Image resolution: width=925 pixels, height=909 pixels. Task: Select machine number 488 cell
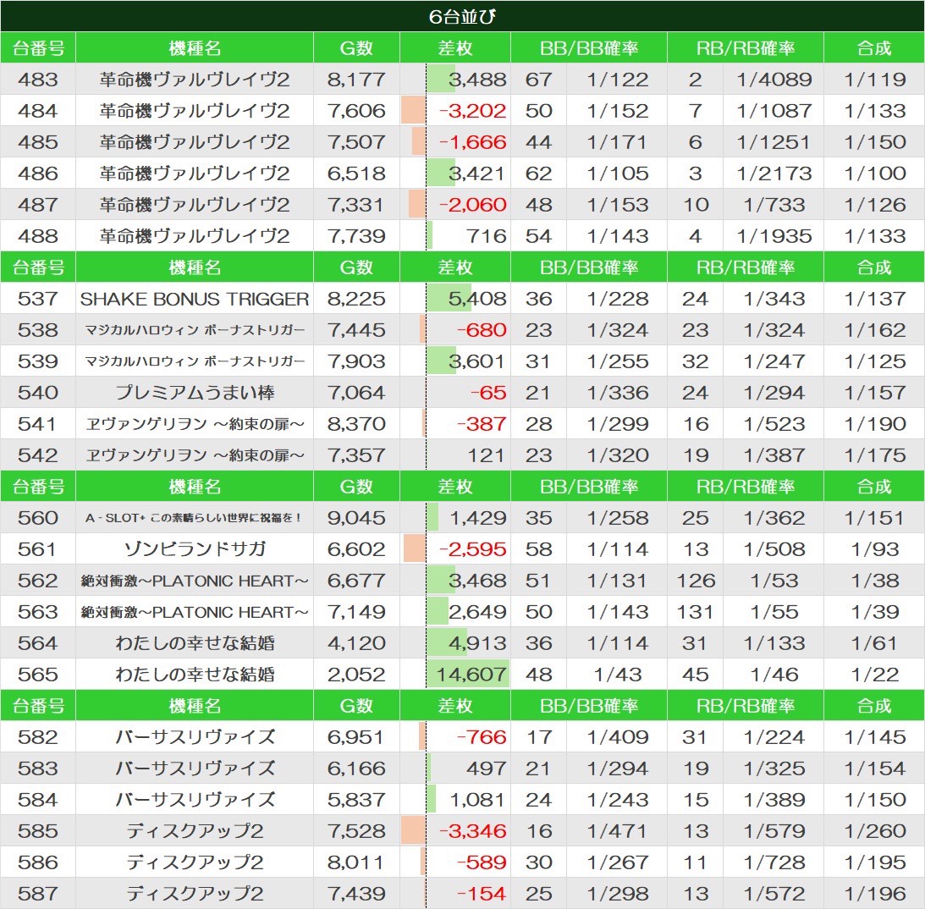click(38, 235)
